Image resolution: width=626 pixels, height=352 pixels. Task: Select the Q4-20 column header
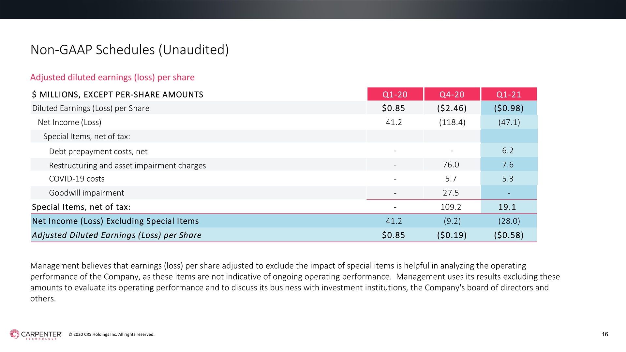452,94
